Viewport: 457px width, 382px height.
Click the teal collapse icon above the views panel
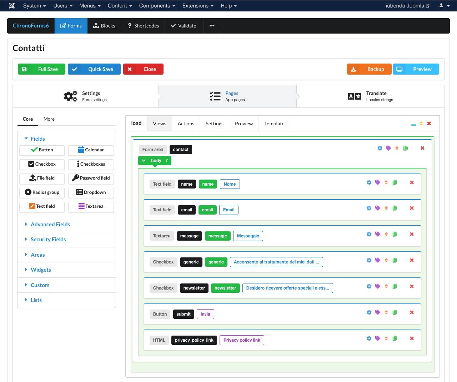click(x=413, y=123)
